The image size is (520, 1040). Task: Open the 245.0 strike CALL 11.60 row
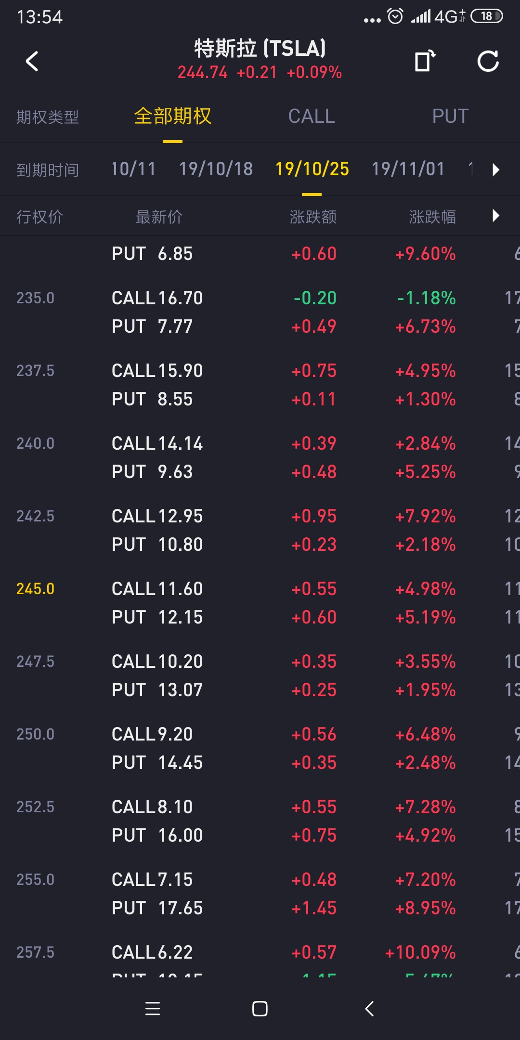click(x=157, y=589)
